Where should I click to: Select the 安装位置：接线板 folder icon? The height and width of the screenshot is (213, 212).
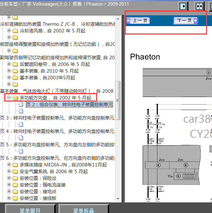coord(15,198)
